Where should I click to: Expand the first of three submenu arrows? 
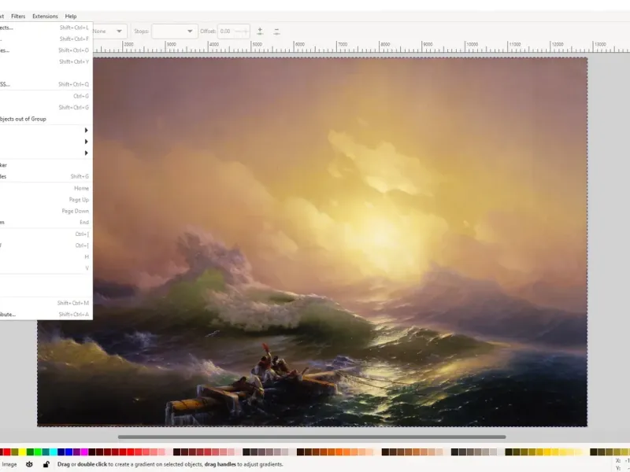[86, 131]
